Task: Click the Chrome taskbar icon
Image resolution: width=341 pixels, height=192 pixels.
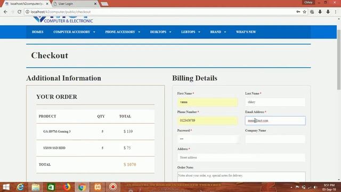Action: pyautogui.click(x=82, y=187)
